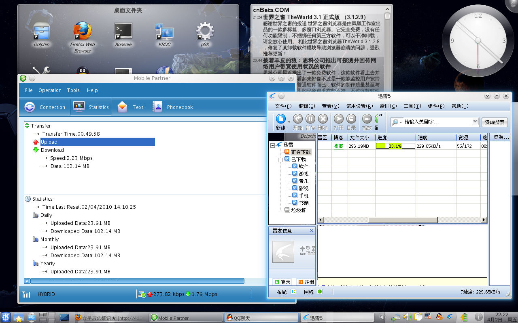Image resolution: width=518 pixels, height=323 pixels.
Task: Click the 资源搜索 search button
Action: click(x=495, y=122)
